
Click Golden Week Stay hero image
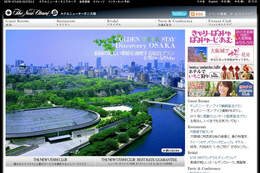click(x=95, y=93)
